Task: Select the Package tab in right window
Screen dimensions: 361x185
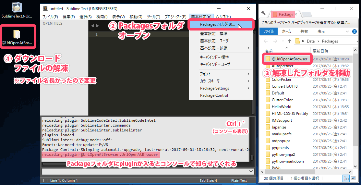Action: 284,14
